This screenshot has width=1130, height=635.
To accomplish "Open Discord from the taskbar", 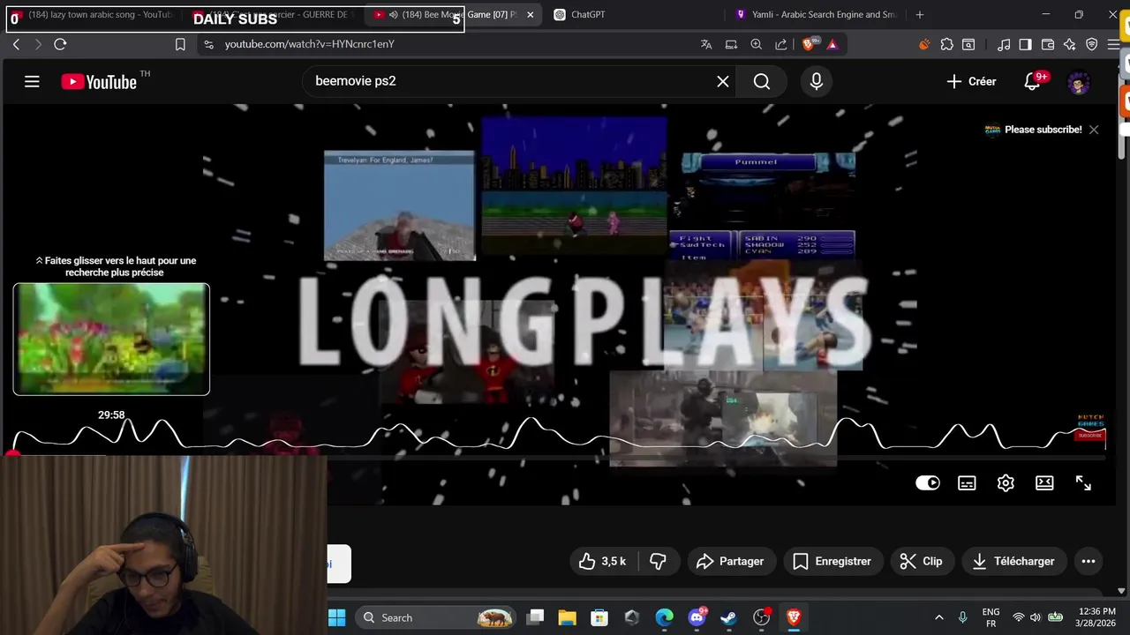I will (697, 617).
